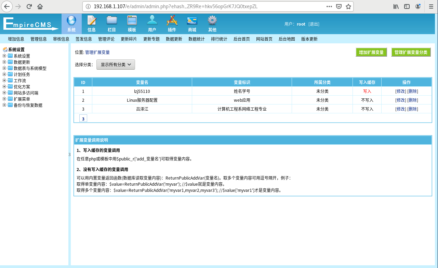The image size is (438, 268).
Task: Click 修改 for 吕泽江 row
Action: tap(401, 109)
